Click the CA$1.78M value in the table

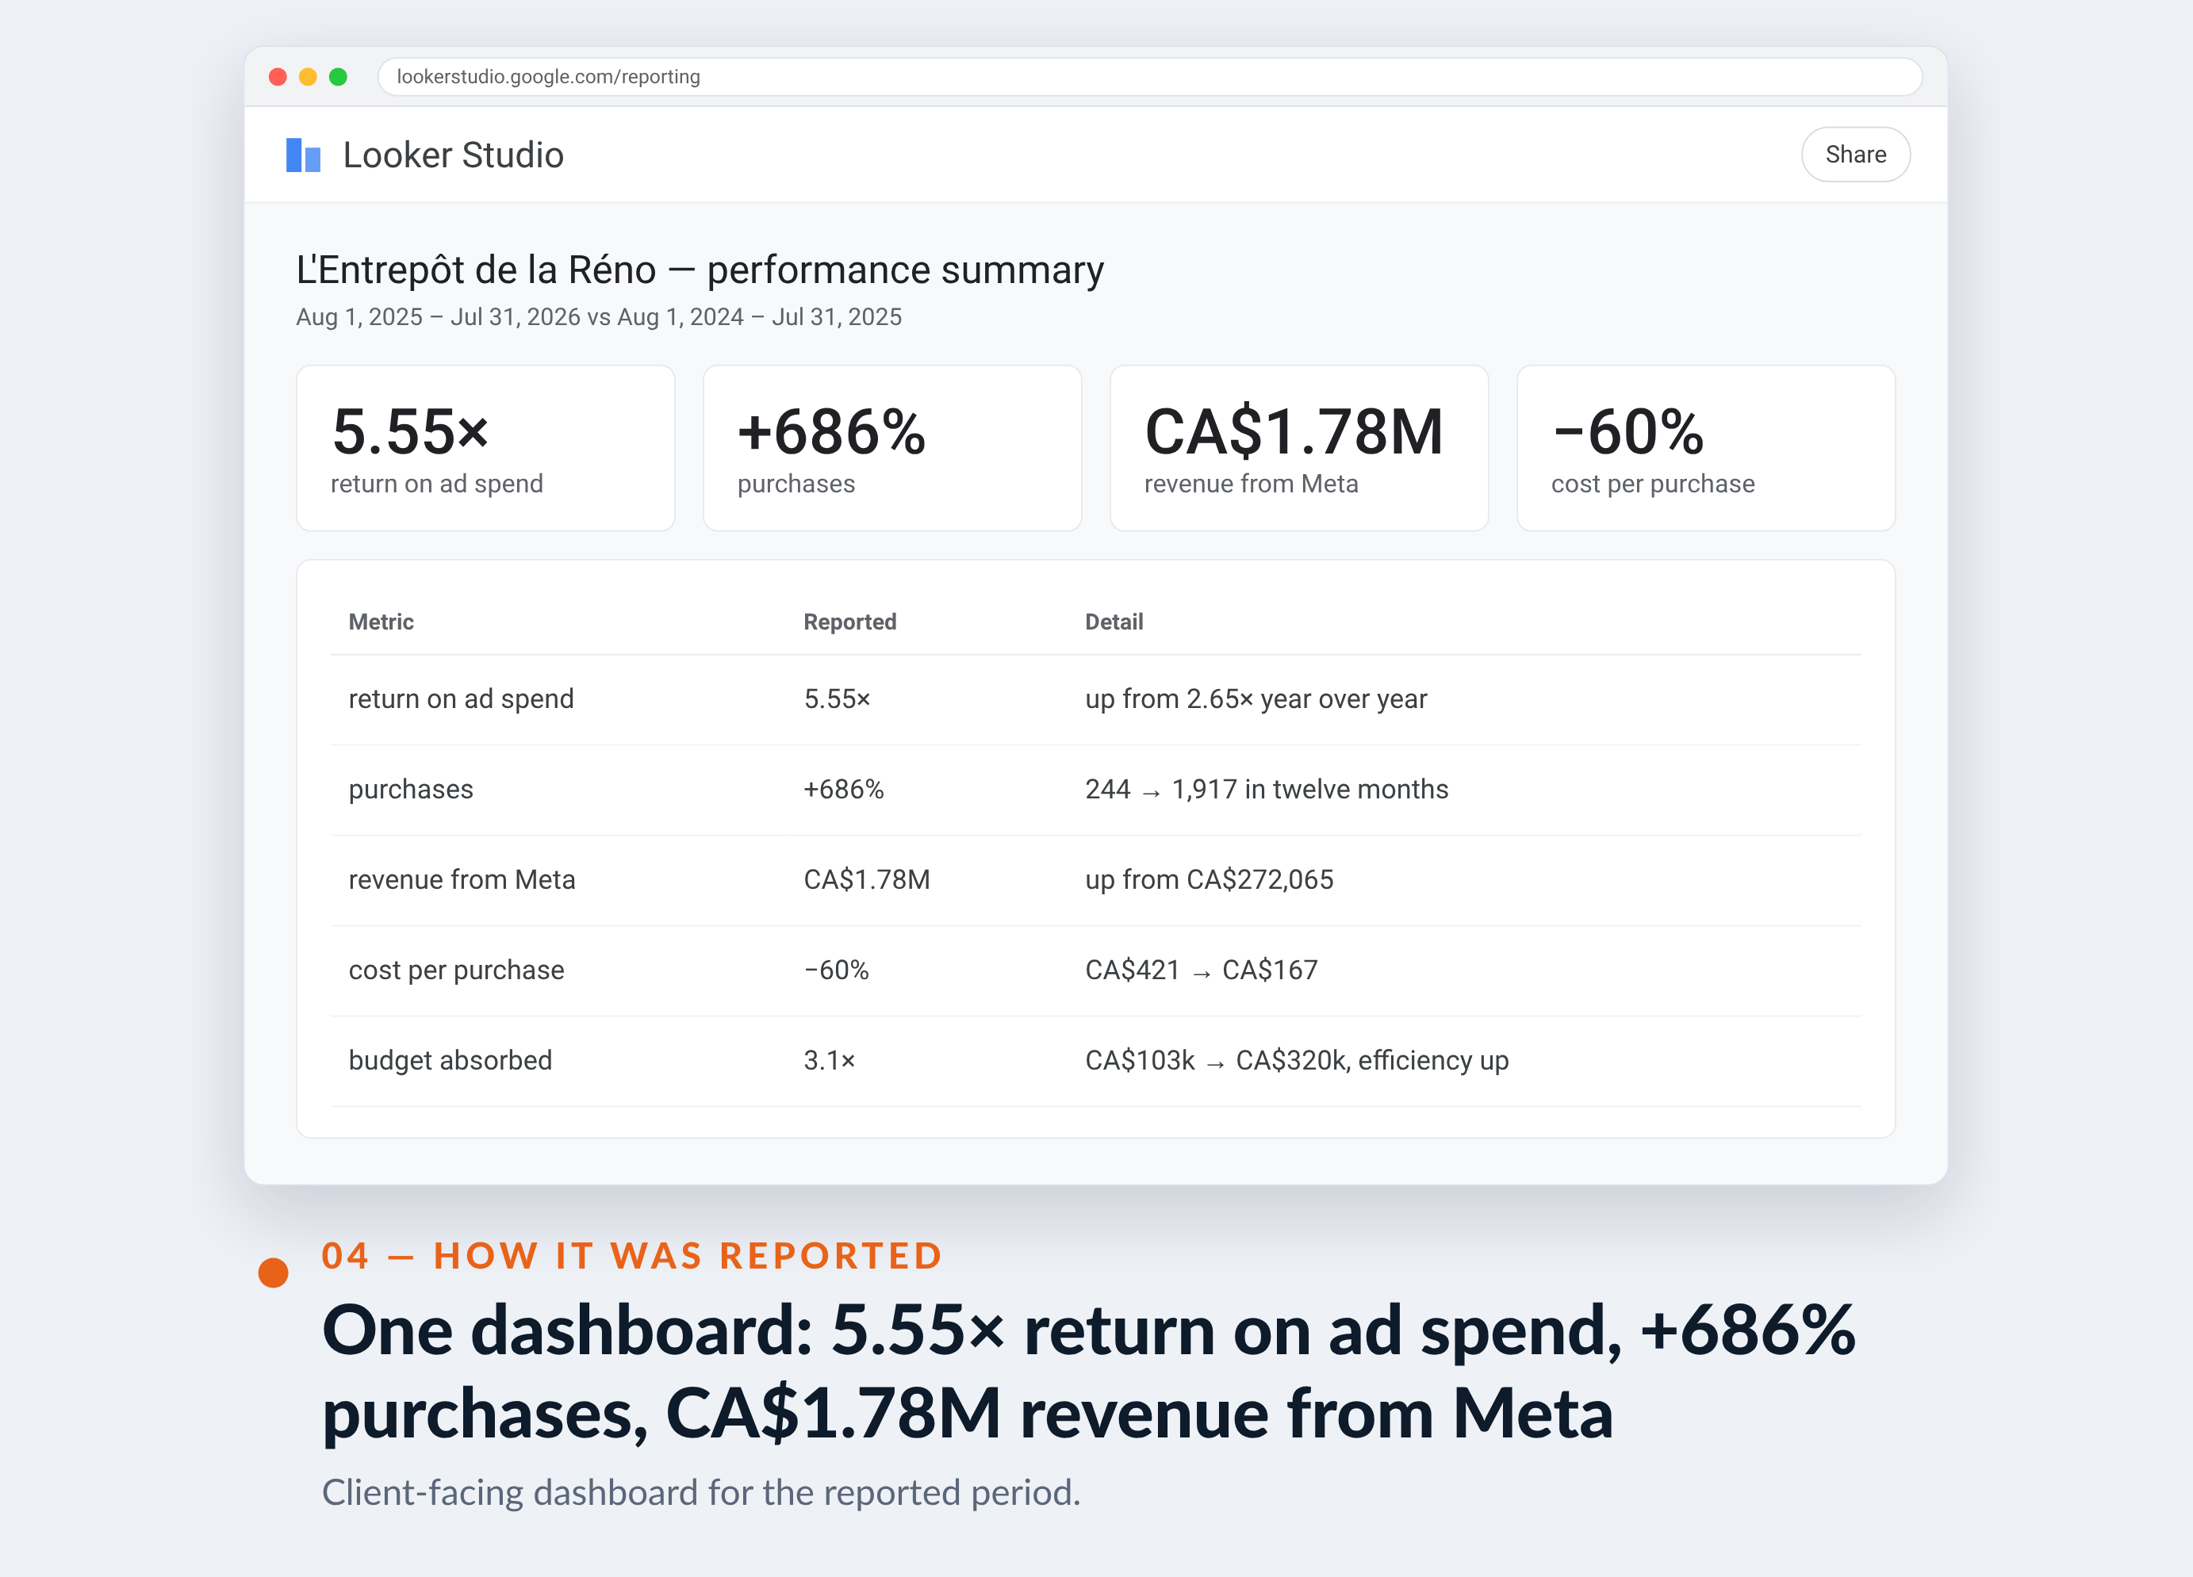(866, 880)
